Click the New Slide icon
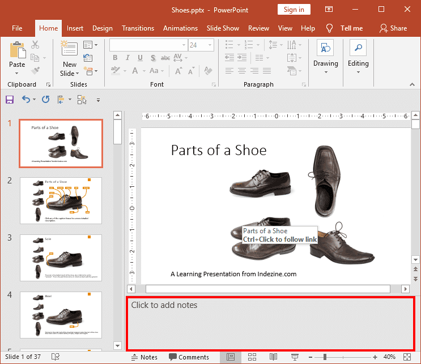This screenshot has height=364, width=421. pos(69,49)
